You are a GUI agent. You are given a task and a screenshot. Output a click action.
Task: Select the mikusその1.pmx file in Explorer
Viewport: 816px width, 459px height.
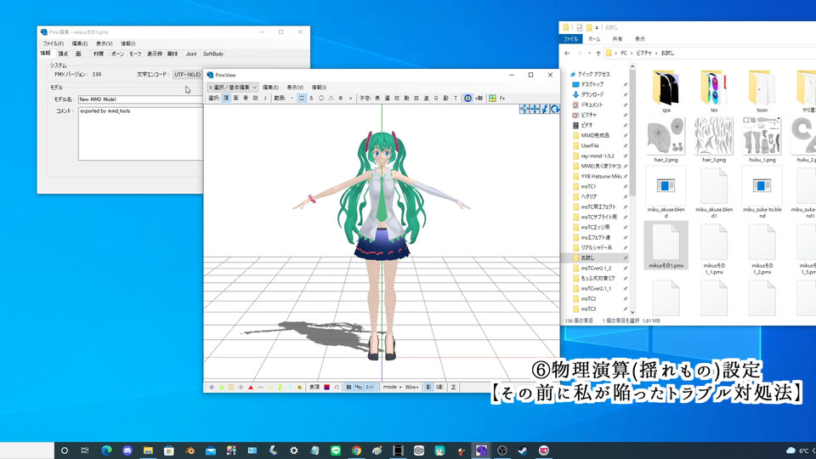(x=666, y=246)
